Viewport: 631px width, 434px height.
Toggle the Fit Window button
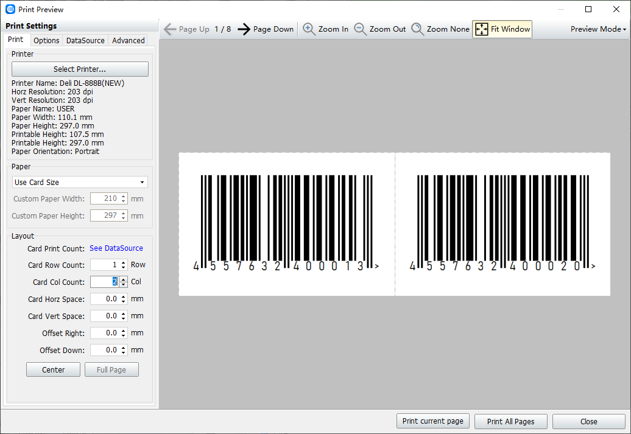pyautogui.click(x=502, y=29)
